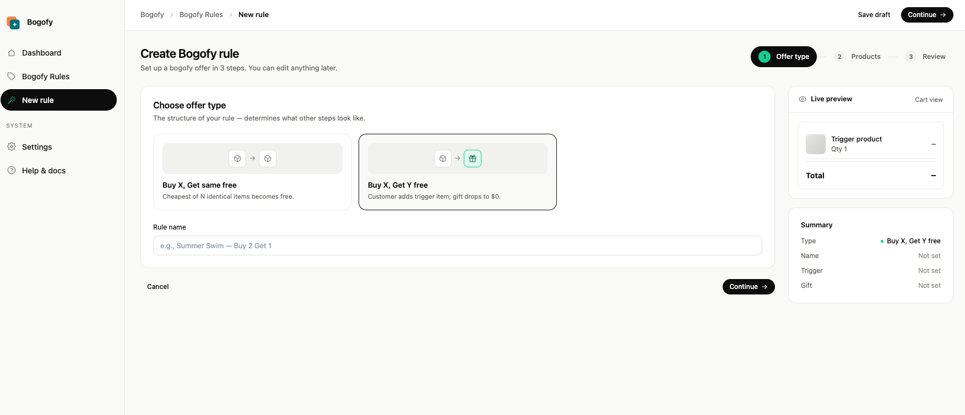Click the Settings gear icon
Screen dimensions: 965x415
click(x=12, y=147)
